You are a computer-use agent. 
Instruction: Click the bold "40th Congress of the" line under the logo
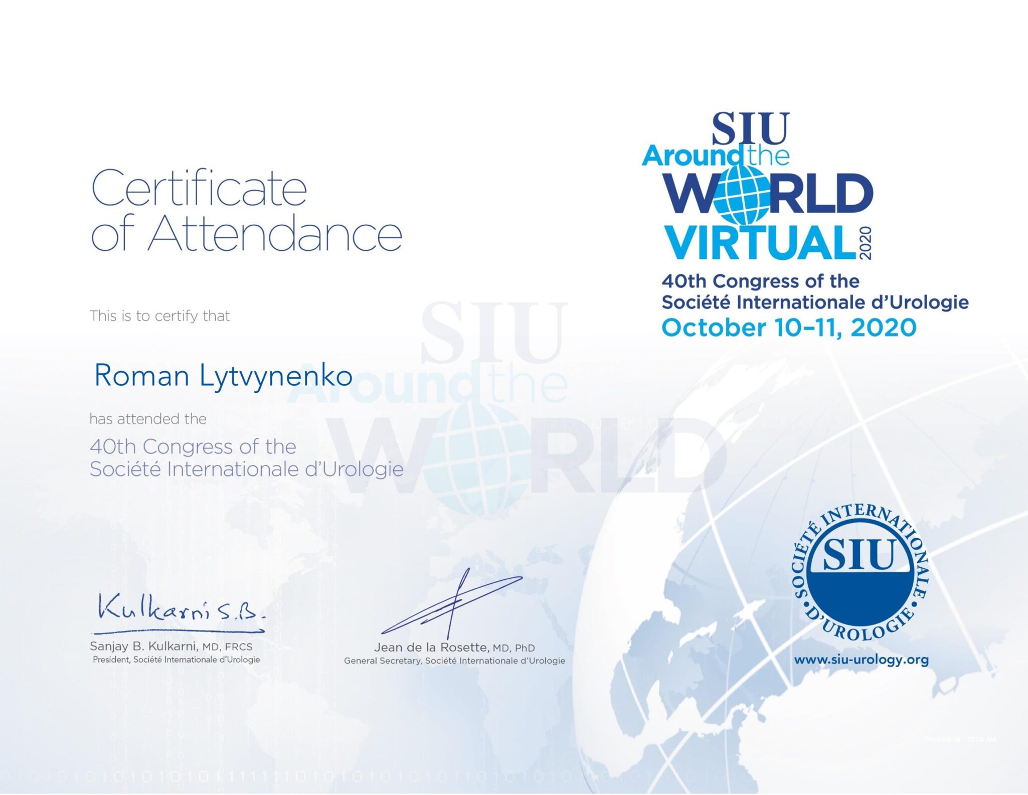[x=760, y=281]
